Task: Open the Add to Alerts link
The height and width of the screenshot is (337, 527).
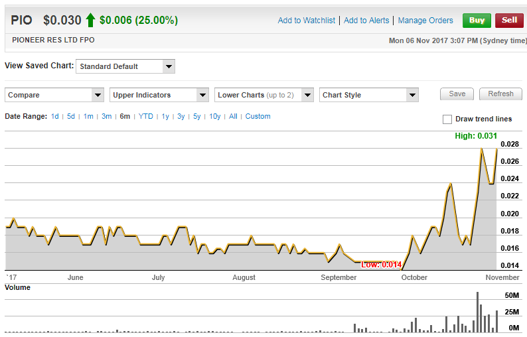Action: tap(366, 21)
